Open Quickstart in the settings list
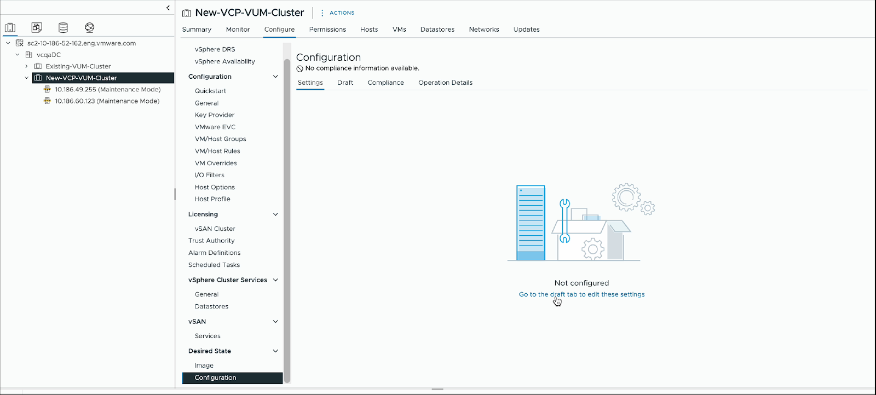876x395 pixels. pyautogui.click(x=210, y=91)
